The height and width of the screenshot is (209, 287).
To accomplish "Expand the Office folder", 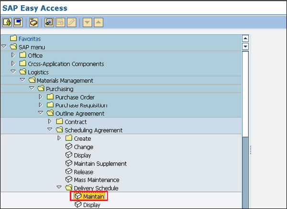I will click(x=13, y=55).
